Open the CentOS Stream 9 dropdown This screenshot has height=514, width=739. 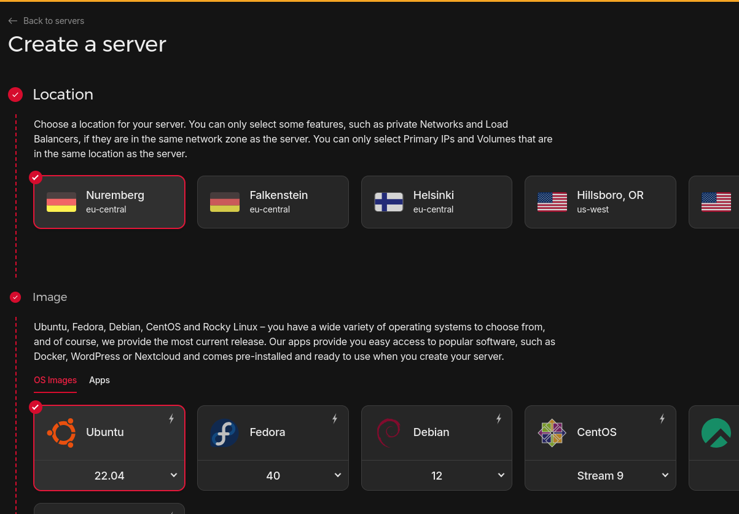point(600,475)
